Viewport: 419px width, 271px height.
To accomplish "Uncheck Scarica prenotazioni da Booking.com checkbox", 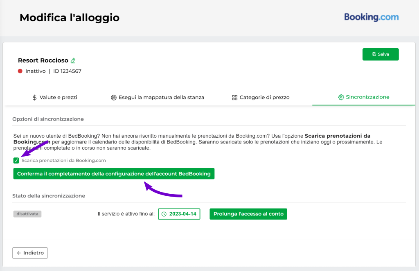I will click(x=16, y=161).
